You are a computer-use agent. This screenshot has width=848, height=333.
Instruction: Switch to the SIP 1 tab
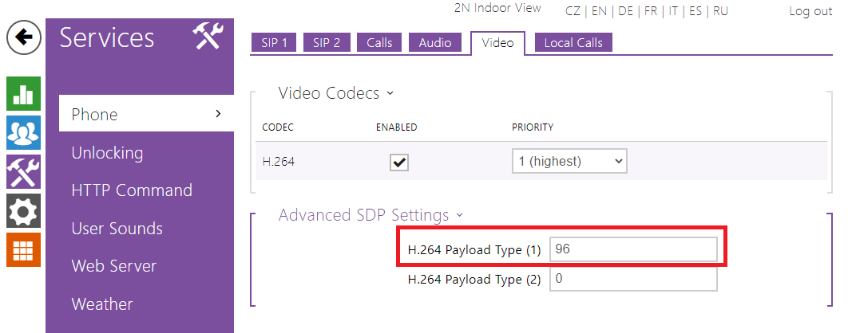pos(274,43)
